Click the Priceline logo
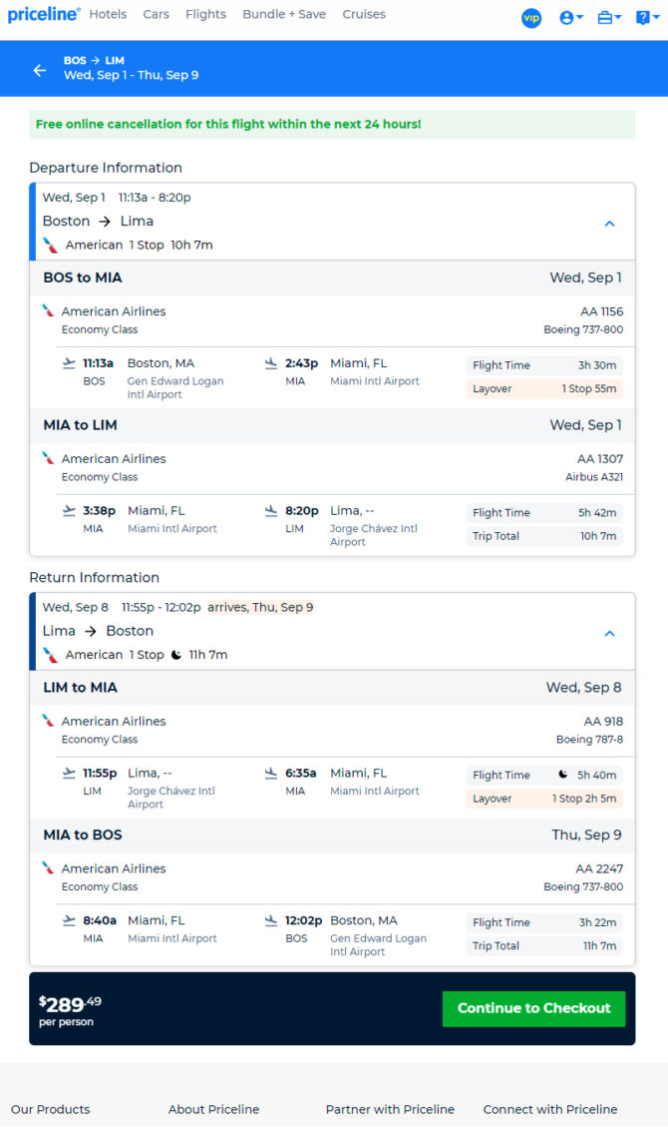This screenshot has width=668, height=1127. coord(43,14)
